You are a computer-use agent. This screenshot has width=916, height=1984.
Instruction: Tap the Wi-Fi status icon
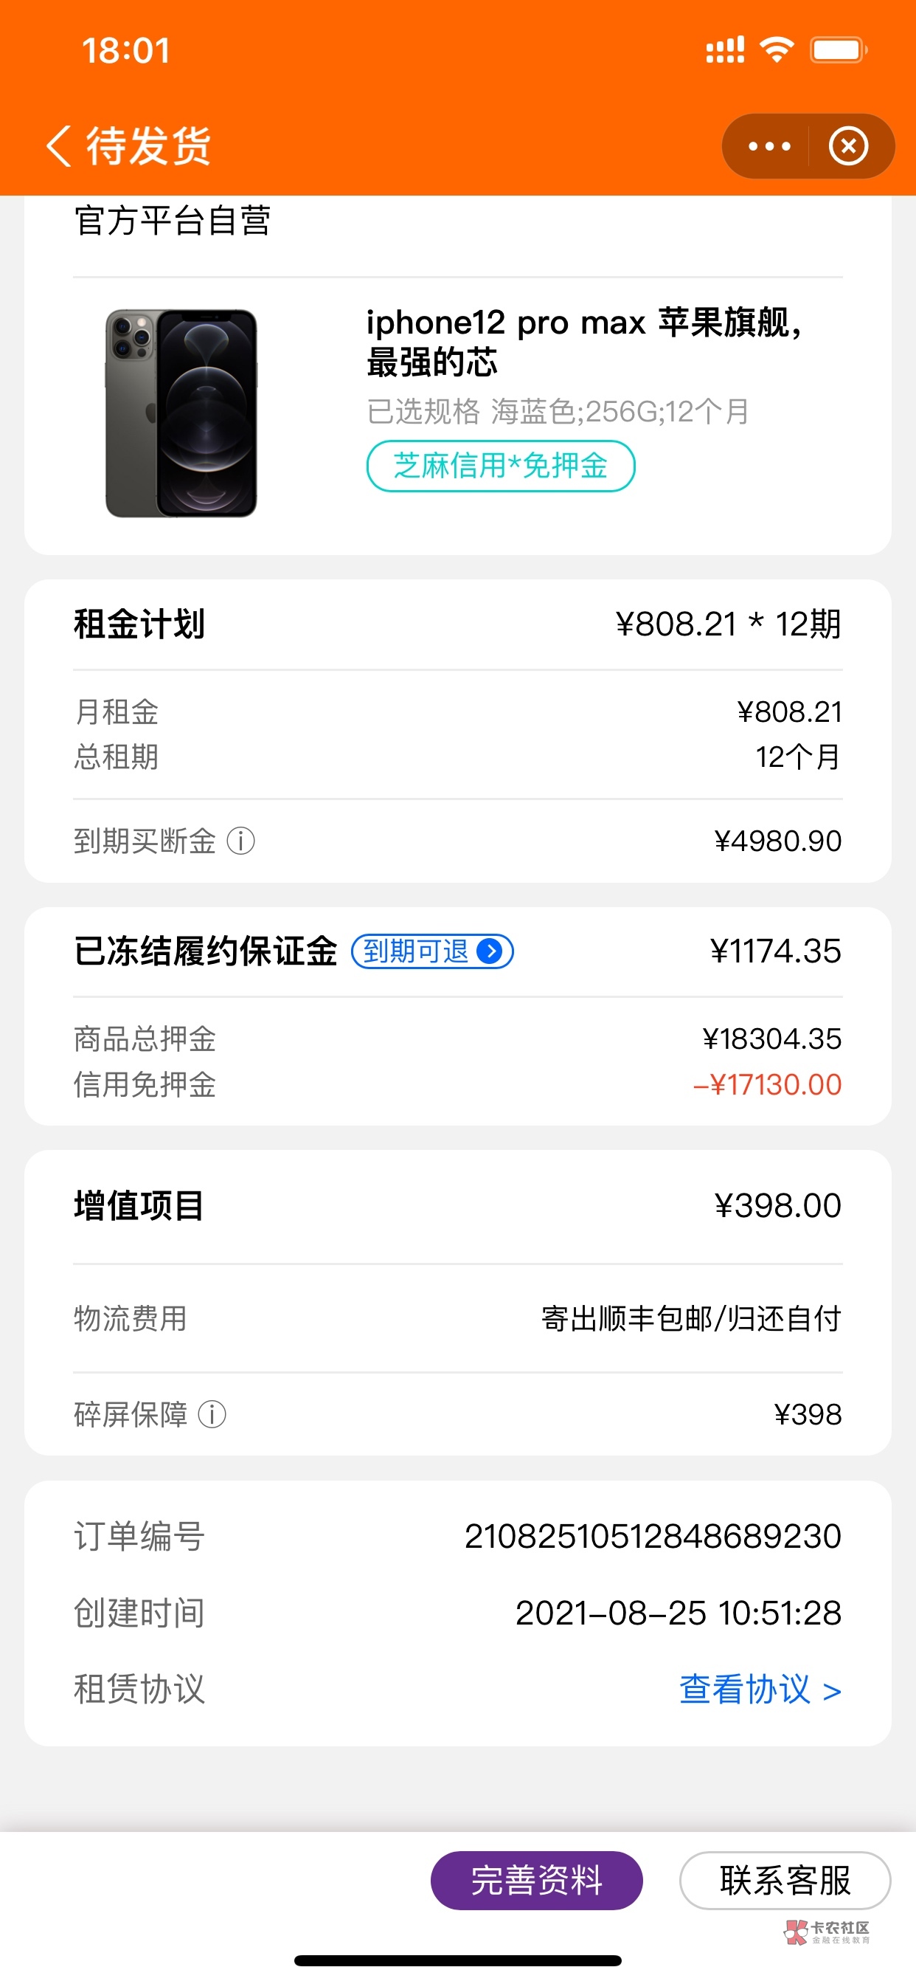[x=776, y=51]
